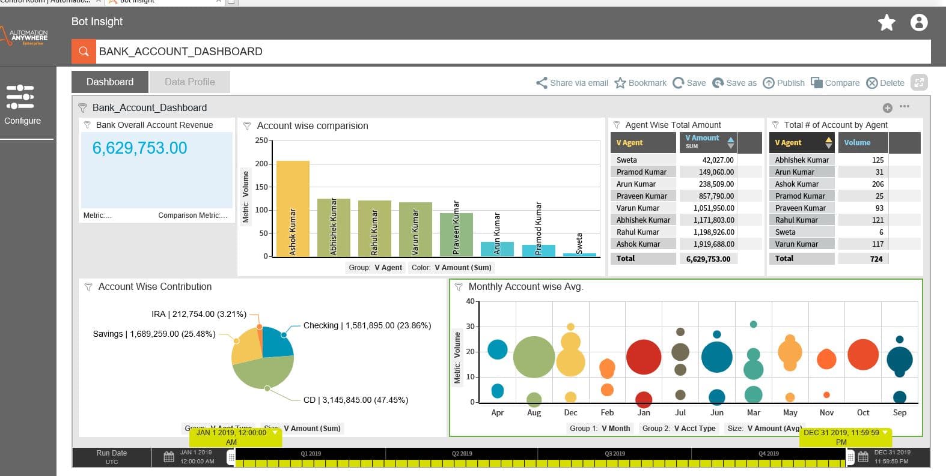The image size is (946, 476).
Task: Open the user profile icon
Action: point(919,23)
